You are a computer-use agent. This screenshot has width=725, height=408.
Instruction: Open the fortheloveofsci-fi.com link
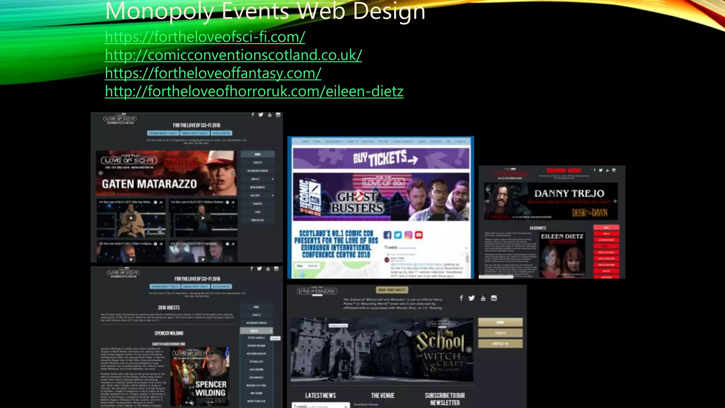point(205,37)
